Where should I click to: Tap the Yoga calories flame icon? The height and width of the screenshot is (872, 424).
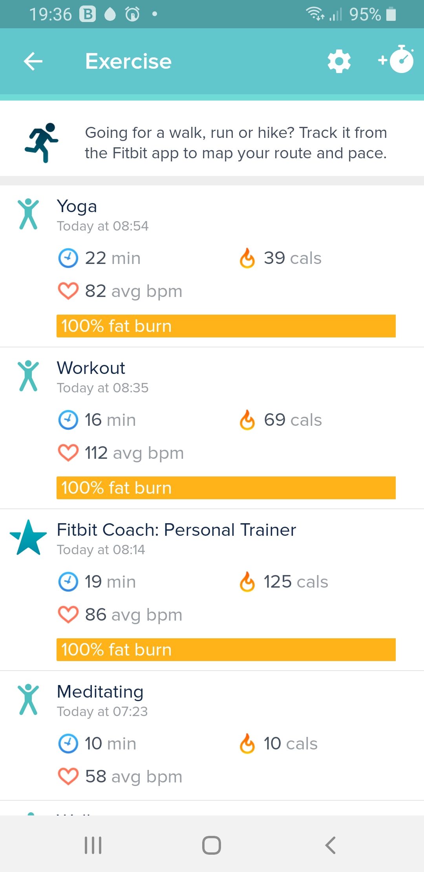click(247, 258)
